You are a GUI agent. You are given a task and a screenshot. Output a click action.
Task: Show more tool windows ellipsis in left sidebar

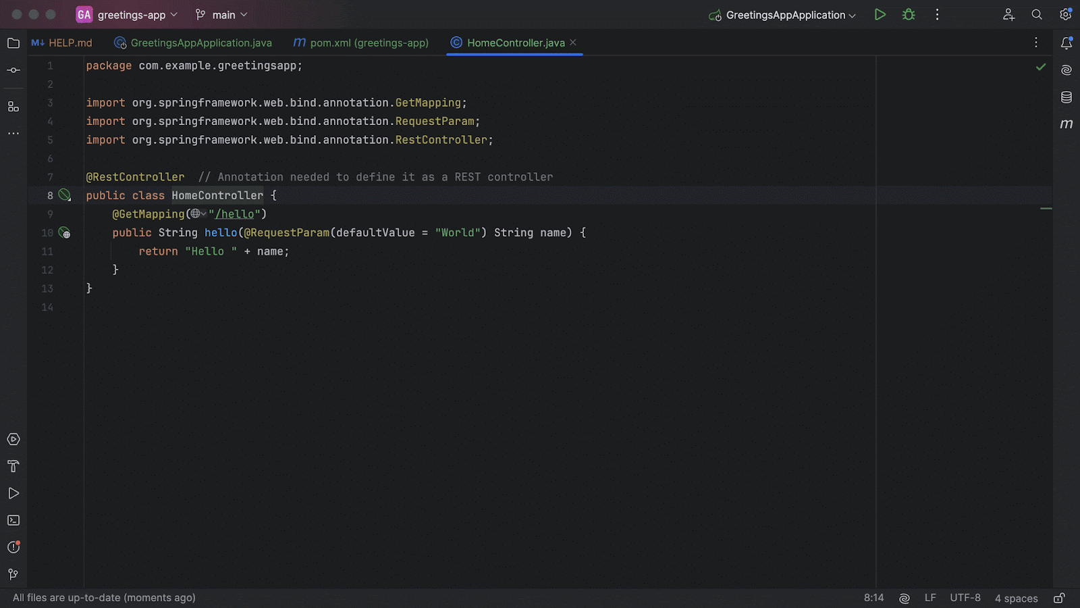[x=13, y=134]
